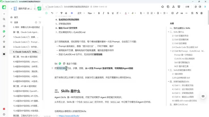The height and width of the screenshot is (117, 209).
Task: Open 2.Claude Code入门 Prompt document
Action: coord(26,42)
